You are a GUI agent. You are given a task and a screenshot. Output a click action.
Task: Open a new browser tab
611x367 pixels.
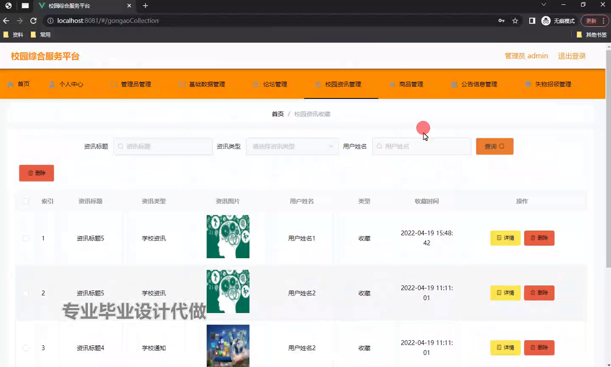pos(146,6)
